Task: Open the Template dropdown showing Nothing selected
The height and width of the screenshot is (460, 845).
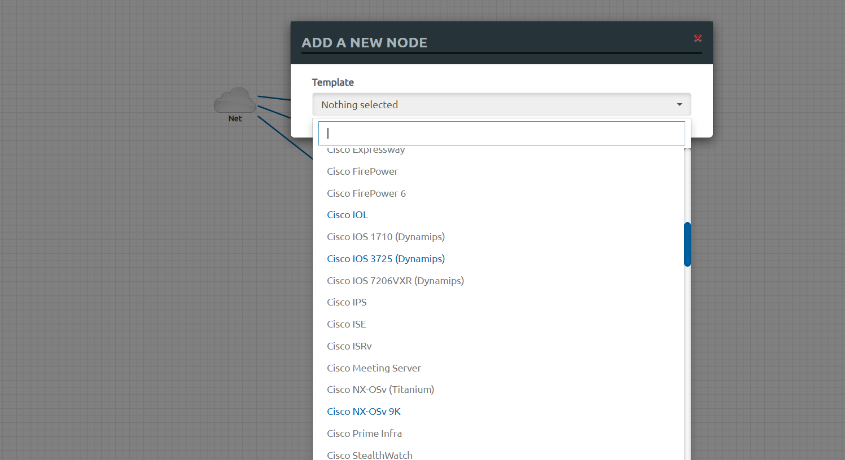Action: click(x=501, y=105)
